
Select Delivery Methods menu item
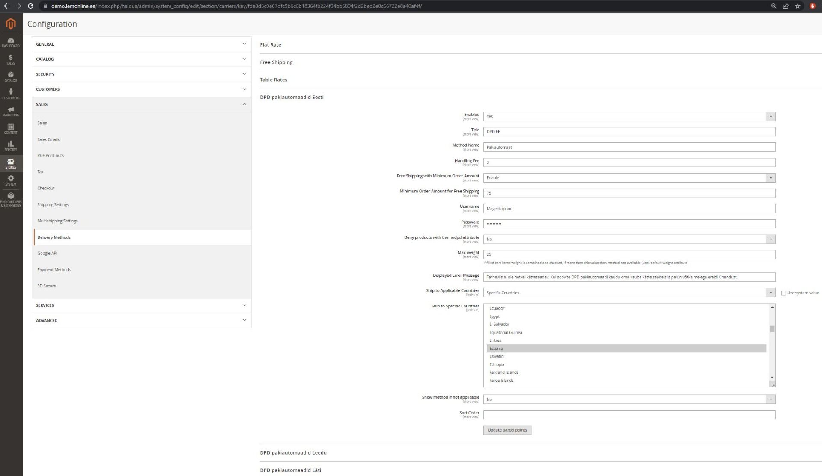tap(142, 237)
